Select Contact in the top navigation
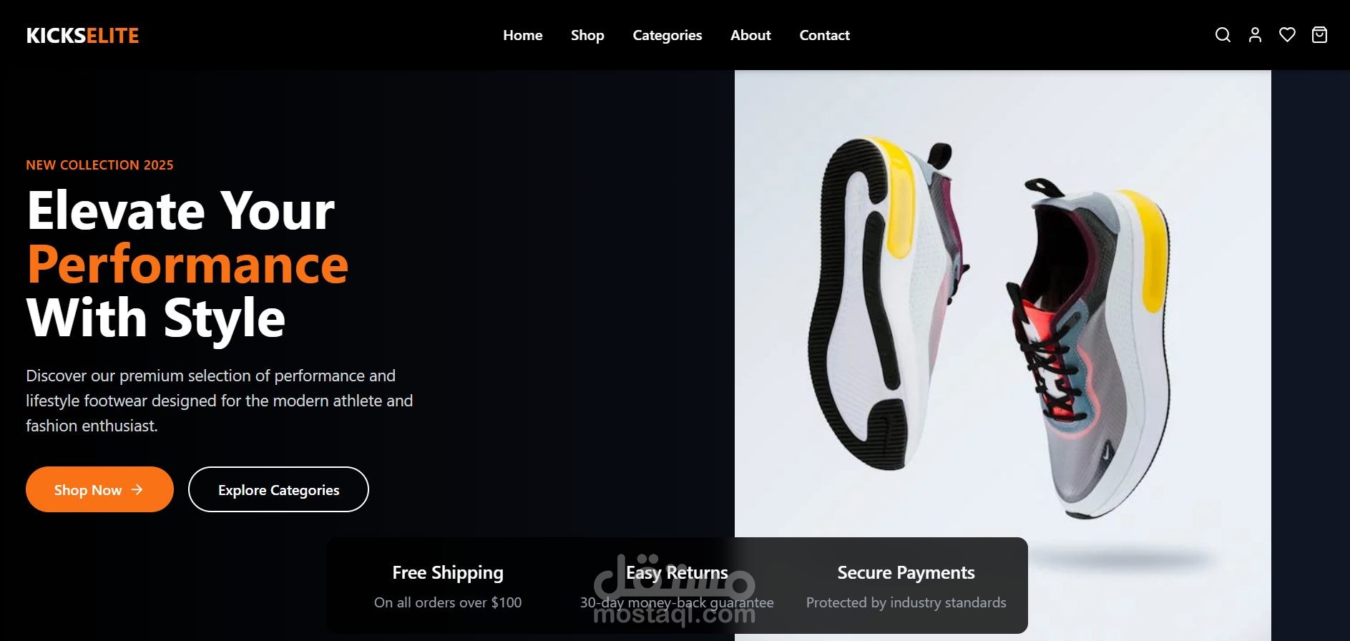The height and width of the screenshot is (641, 1350). coord(824,35)
